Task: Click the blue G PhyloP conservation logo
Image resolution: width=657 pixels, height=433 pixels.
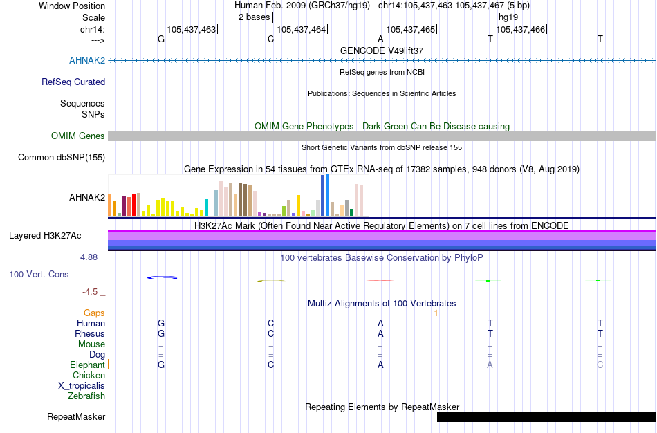Action: click(162, 277)
